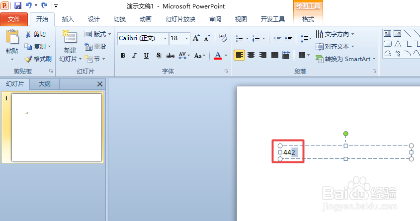Select the Rounded Rectangle shape
The image size is (420, 221).
(x=388, y=43)
